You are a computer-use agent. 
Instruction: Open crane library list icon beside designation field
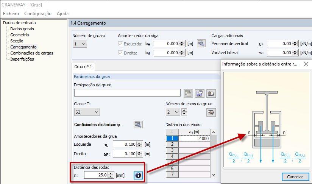(188, 94)
